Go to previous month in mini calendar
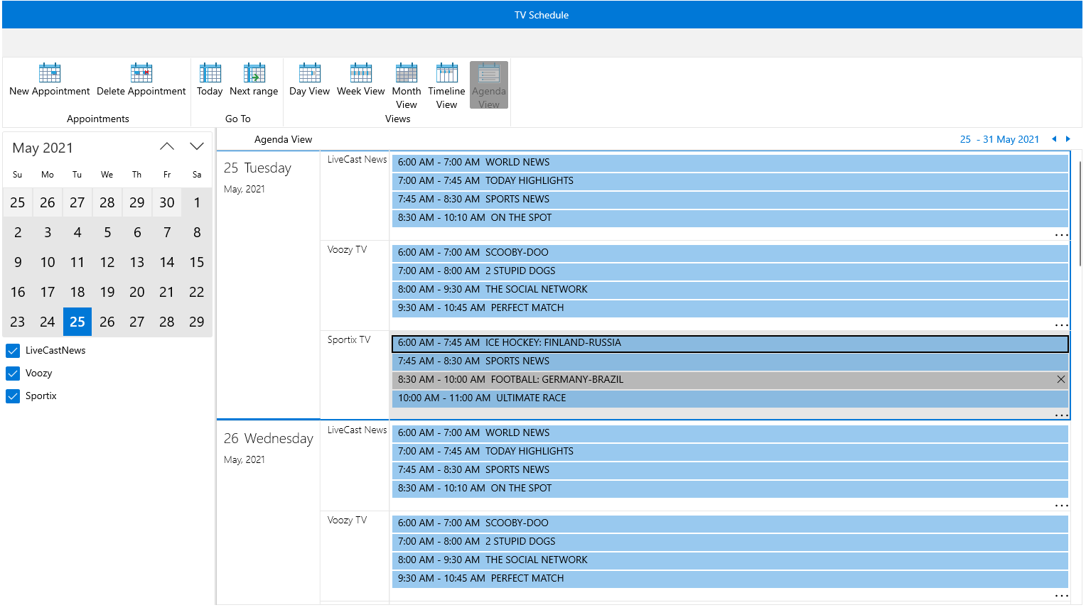 point(167,146)
